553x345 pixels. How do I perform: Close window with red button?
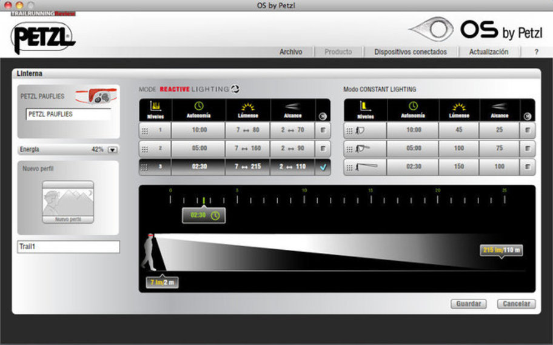click(8, 5)
